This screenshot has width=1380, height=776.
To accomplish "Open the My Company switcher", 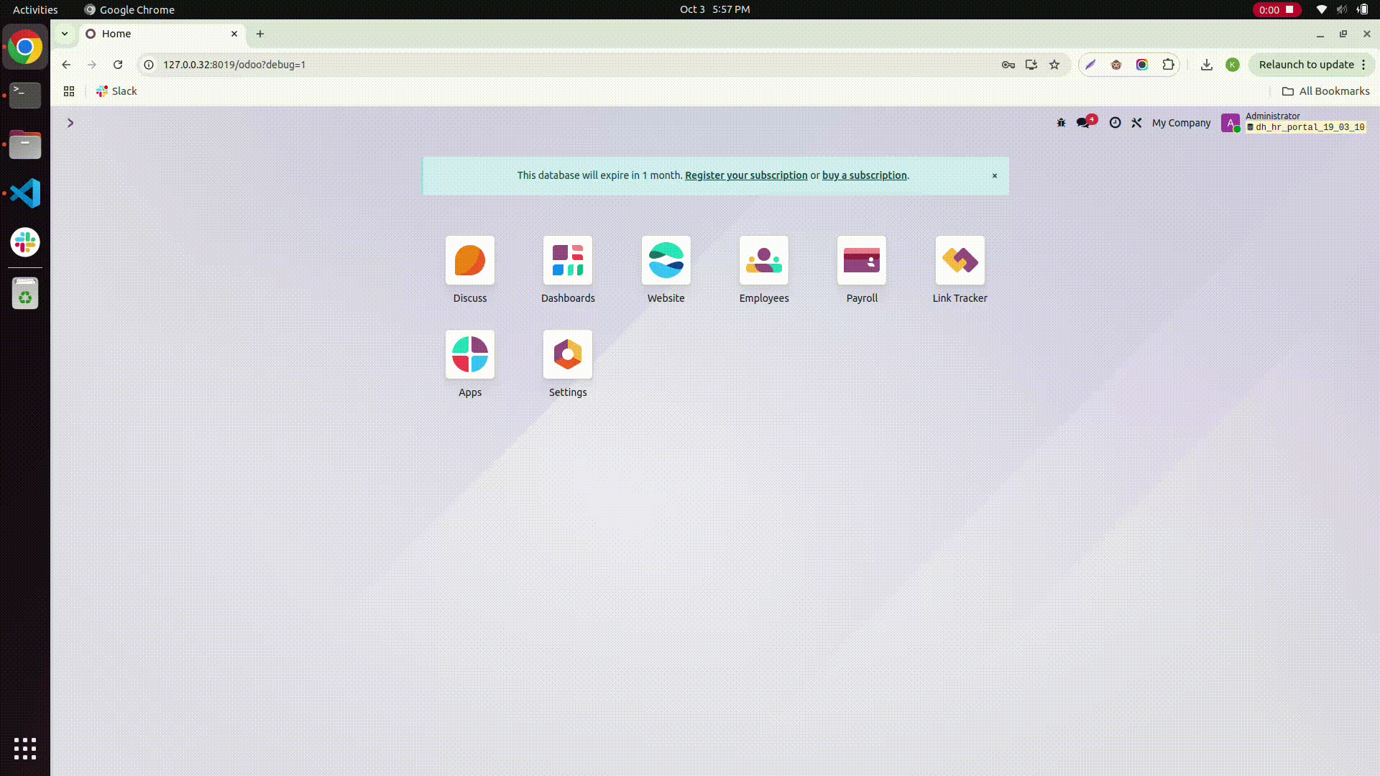I will point(1181,123).
